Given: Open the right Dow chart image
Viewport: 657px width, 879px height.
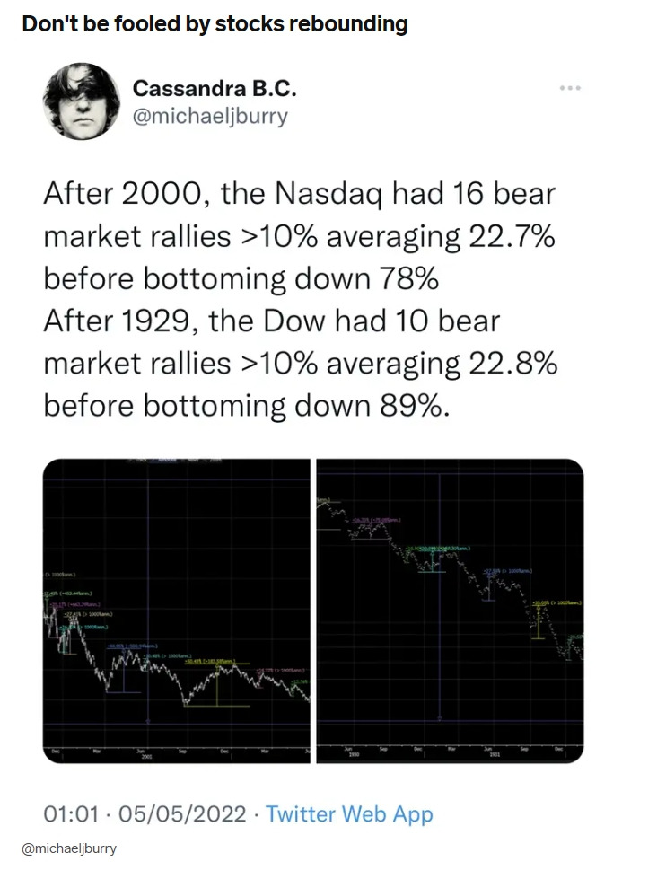Looking at the screenshot, I should coord(451,611).
